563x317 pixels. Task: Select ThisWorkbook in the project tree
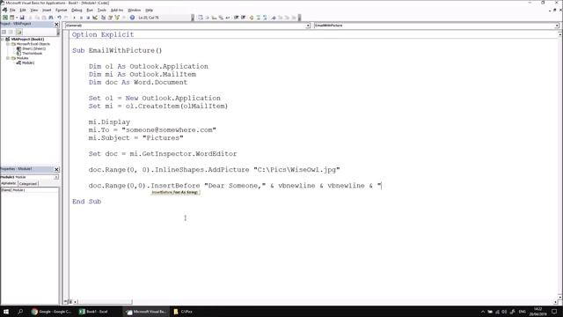click(33, 53)
